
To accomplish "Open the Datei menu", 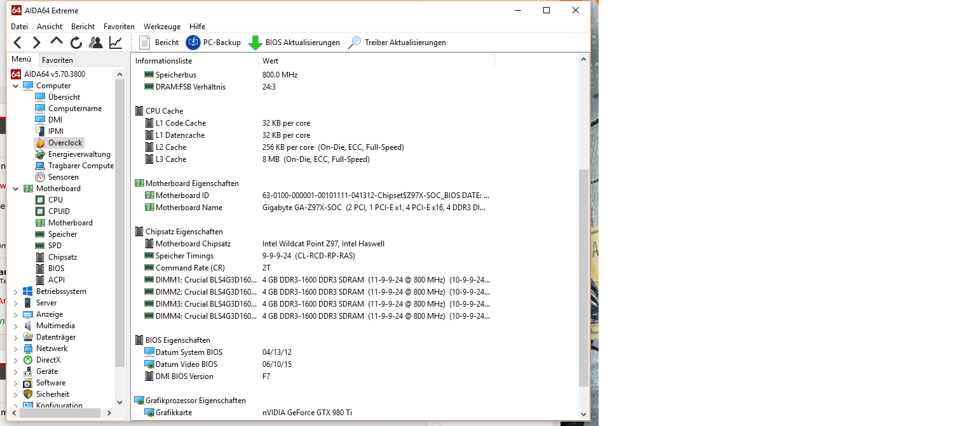I will coord(20,27).
